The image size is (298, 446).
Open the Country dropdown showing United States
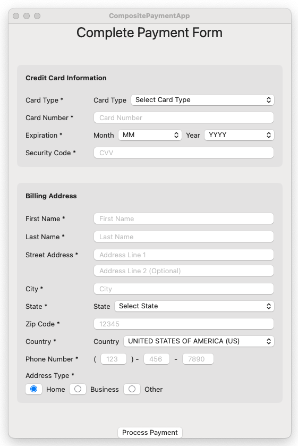coord(199,341)
